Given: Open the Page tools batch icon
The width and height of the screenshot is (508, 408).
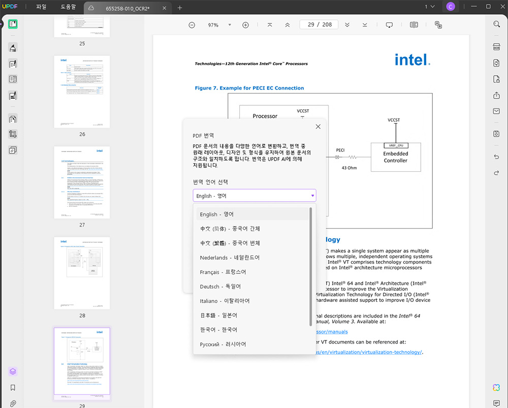Looking at the screenshot, I should click(13, 150).
